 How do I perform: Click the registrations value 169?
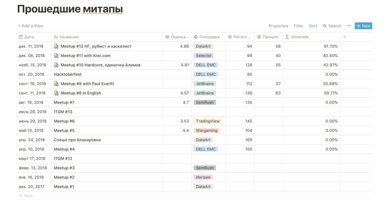248,140
